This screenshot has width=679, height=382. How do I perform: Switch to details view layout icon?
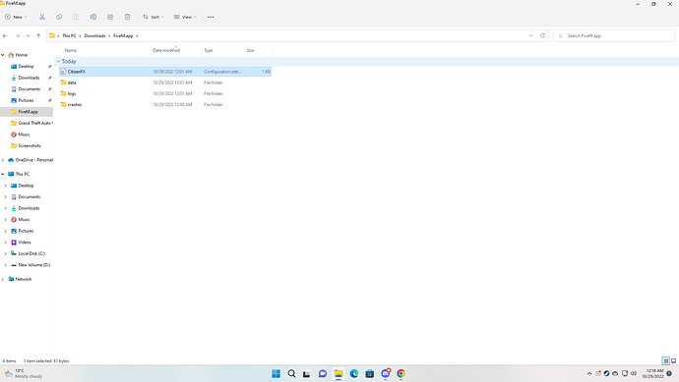[x=666, y=360]
